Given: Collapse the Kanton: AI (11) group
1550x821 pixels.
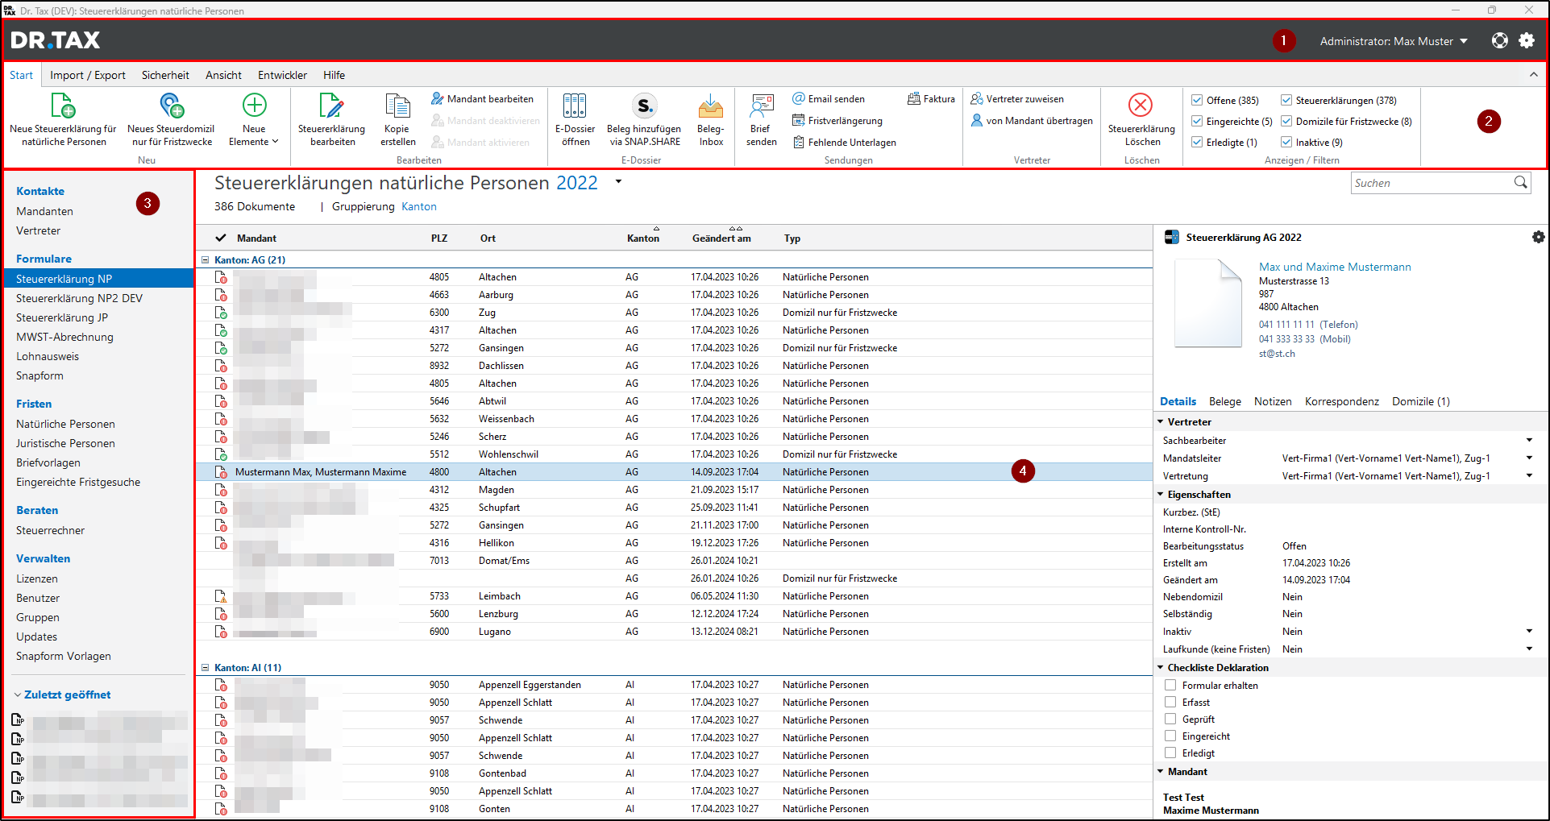Looking at the screenshot, I should (x=205, y=668).
